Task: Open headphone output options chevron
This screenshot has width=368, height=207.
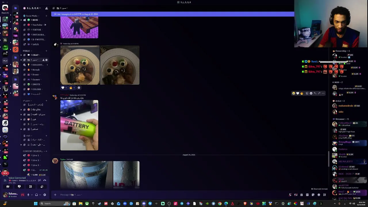Action: (40, 195)
